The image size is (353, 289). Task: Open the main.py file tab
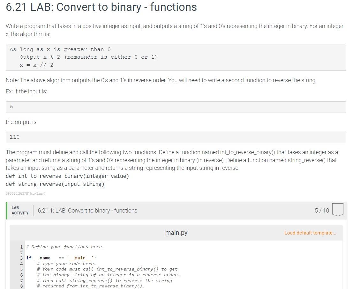point(176,233)
